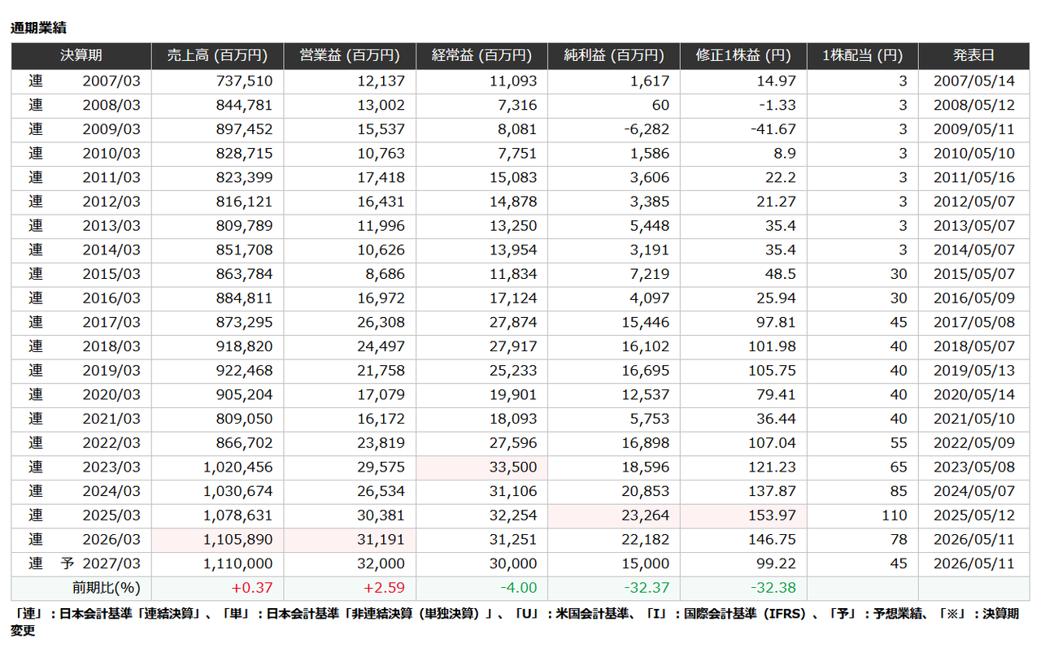Click the 営業益 (百万円) column header
Screen dimensions: 1041x648
click(x=350, y=56)
